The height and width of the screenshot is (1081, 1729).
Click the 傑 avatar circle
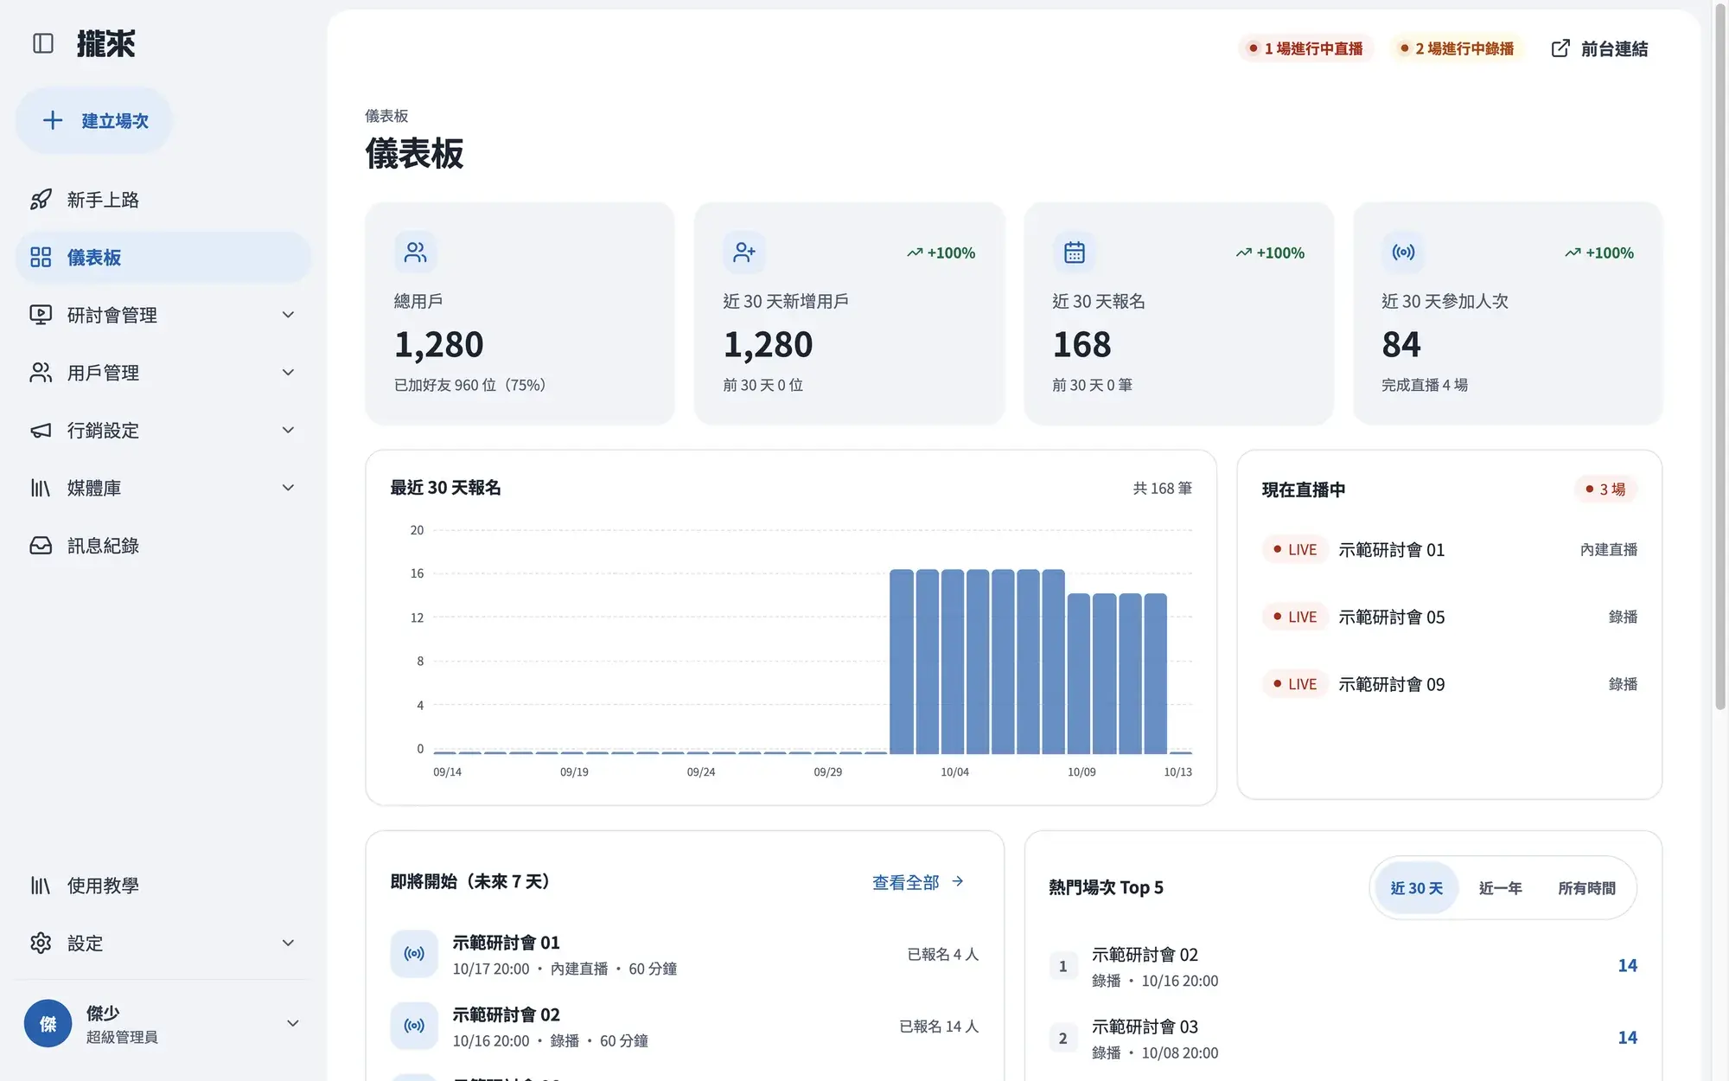click(48, 1023)
